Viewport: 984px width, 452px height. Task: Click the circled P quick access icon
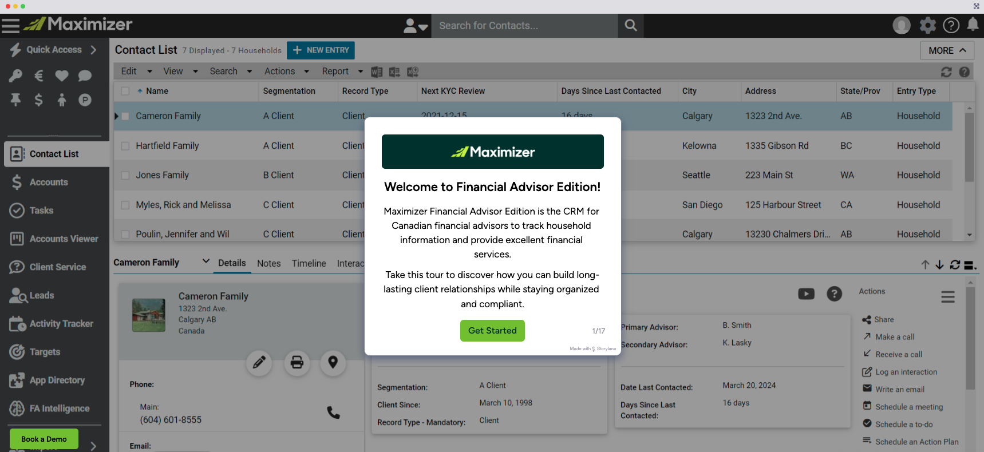point(85,100)
